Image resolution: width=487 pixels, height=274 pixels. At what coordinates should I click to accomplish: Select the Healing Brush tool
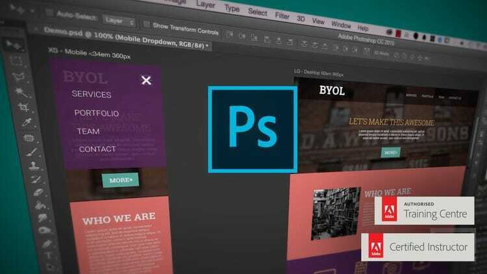pos(29,138)
